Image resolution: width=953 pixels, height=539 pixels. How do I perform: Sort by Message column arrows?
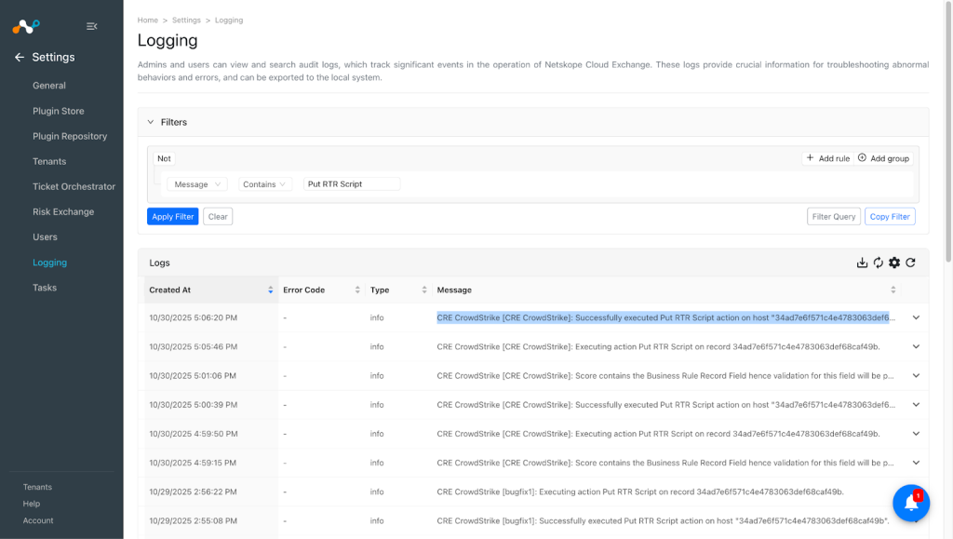click(893, 290)
